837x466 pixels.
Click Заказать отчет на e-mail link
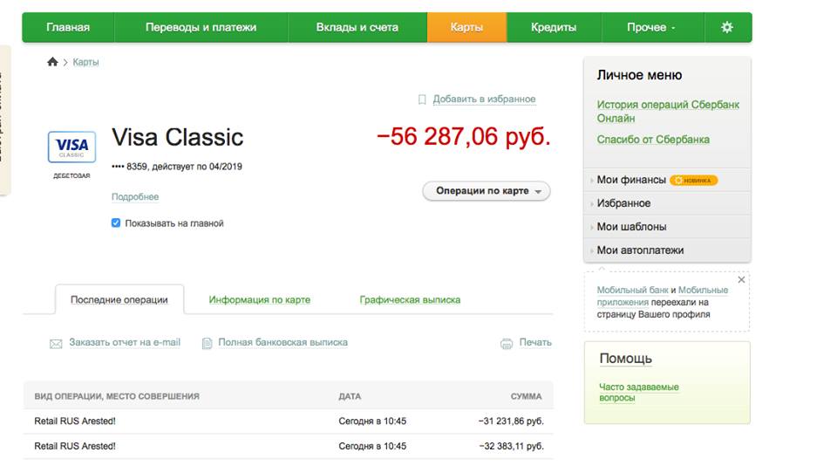tap(125, 342)
